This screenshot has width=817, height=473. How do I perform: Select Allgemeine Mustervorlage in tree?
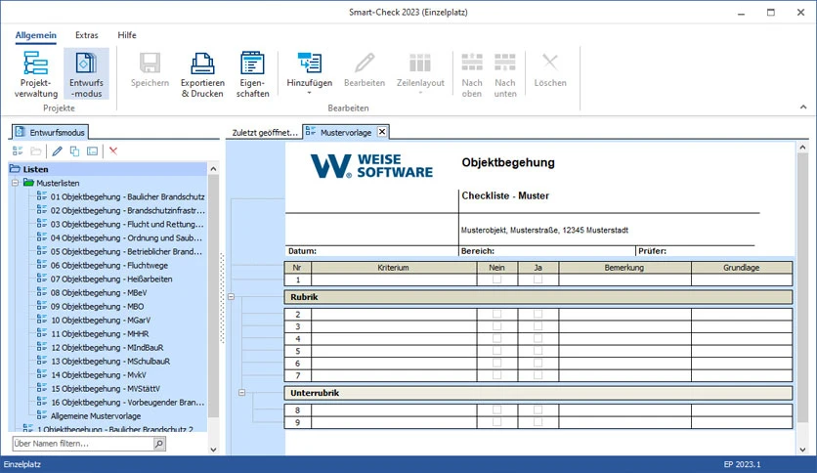[96, 416]
